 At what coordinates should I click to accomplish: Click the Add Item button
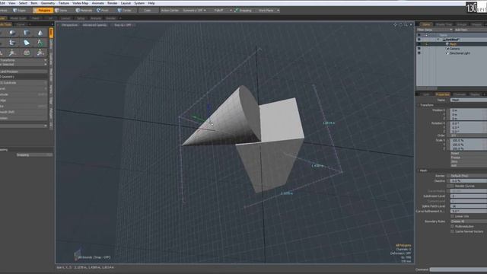coord(470,30)
